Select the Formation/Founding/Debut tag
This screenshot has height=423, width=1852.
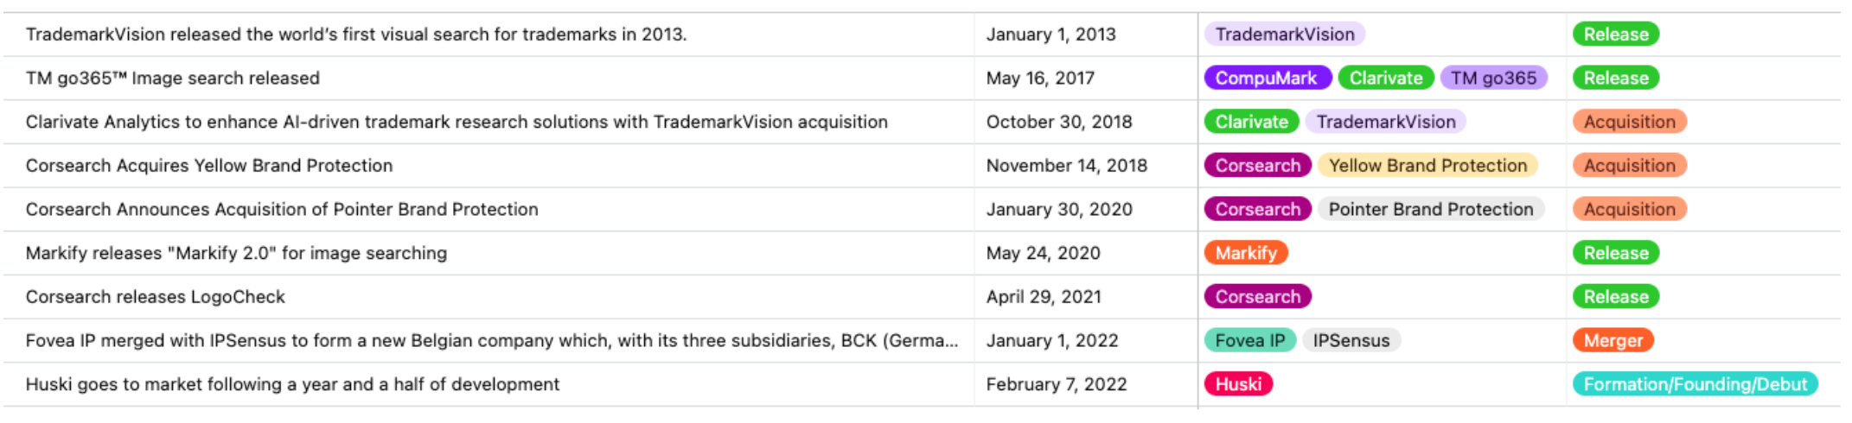coord(1695,384)
